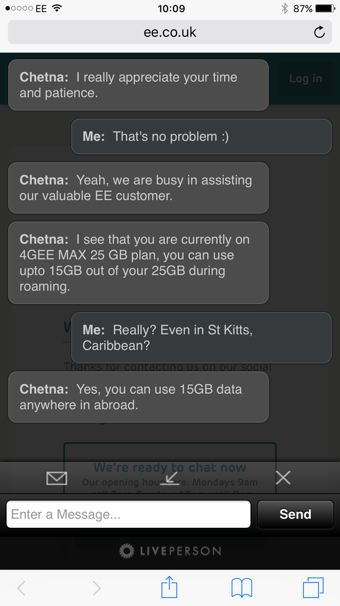Go forward with the right chevron

96,588
